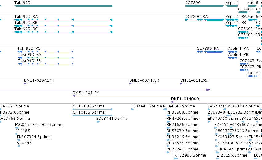
Task: Select protein Takr99D-PB
Action: coord(46,64)
